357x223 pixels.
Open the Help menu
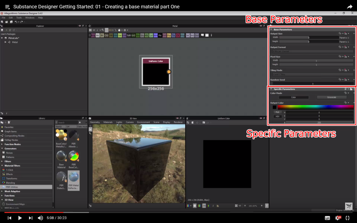[40, 17]
